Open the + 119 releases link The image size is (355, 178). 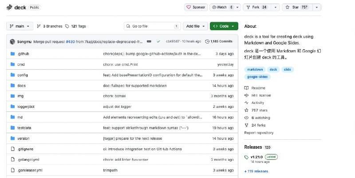256,171
